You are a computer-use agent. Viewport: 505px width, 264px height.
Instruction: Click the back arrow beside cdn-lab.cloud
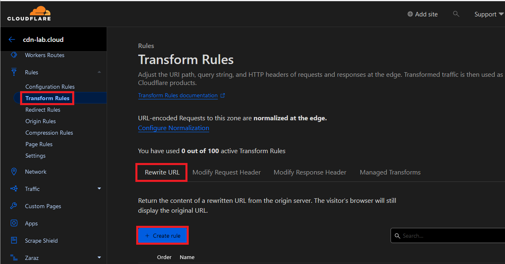(11, 40)
